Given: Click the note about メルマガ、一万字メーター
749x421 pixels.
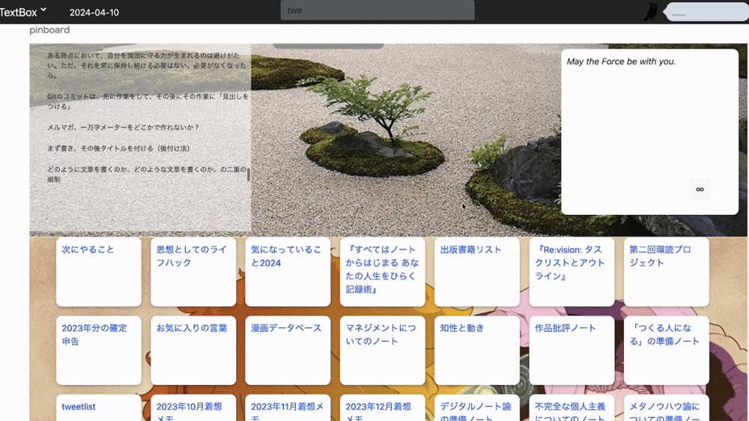Looking at the screenshot, I should coord(124,127).
